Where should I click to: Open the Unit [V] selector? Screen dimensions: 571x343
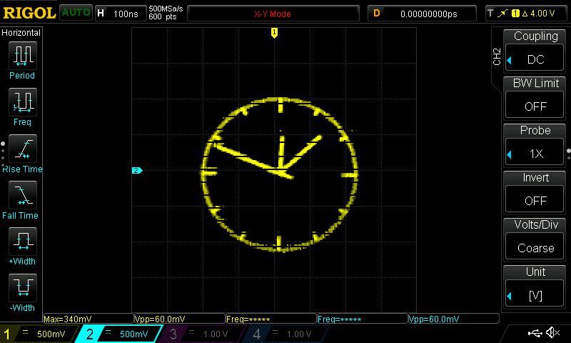(x=535, y=285)
